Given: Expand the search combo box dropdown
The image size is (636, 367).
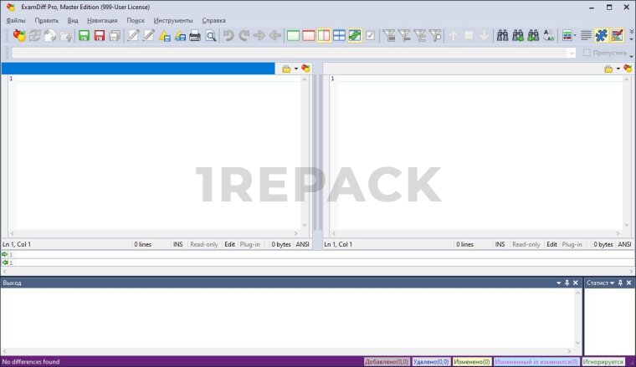Looking at the screenshot, I should [x=572, y=53].
